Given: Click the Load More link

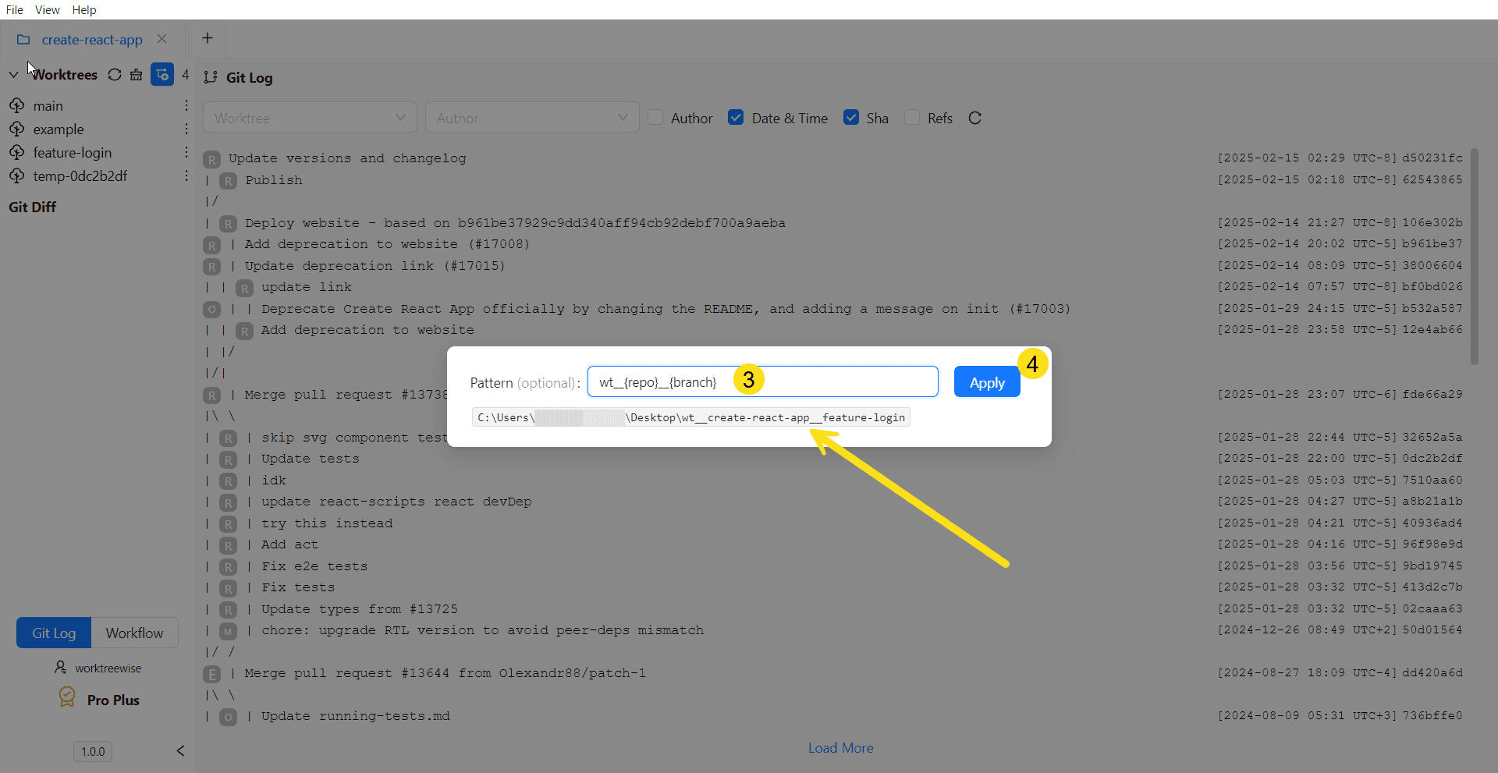Looking at the screenshot, I should pos(840,748).
